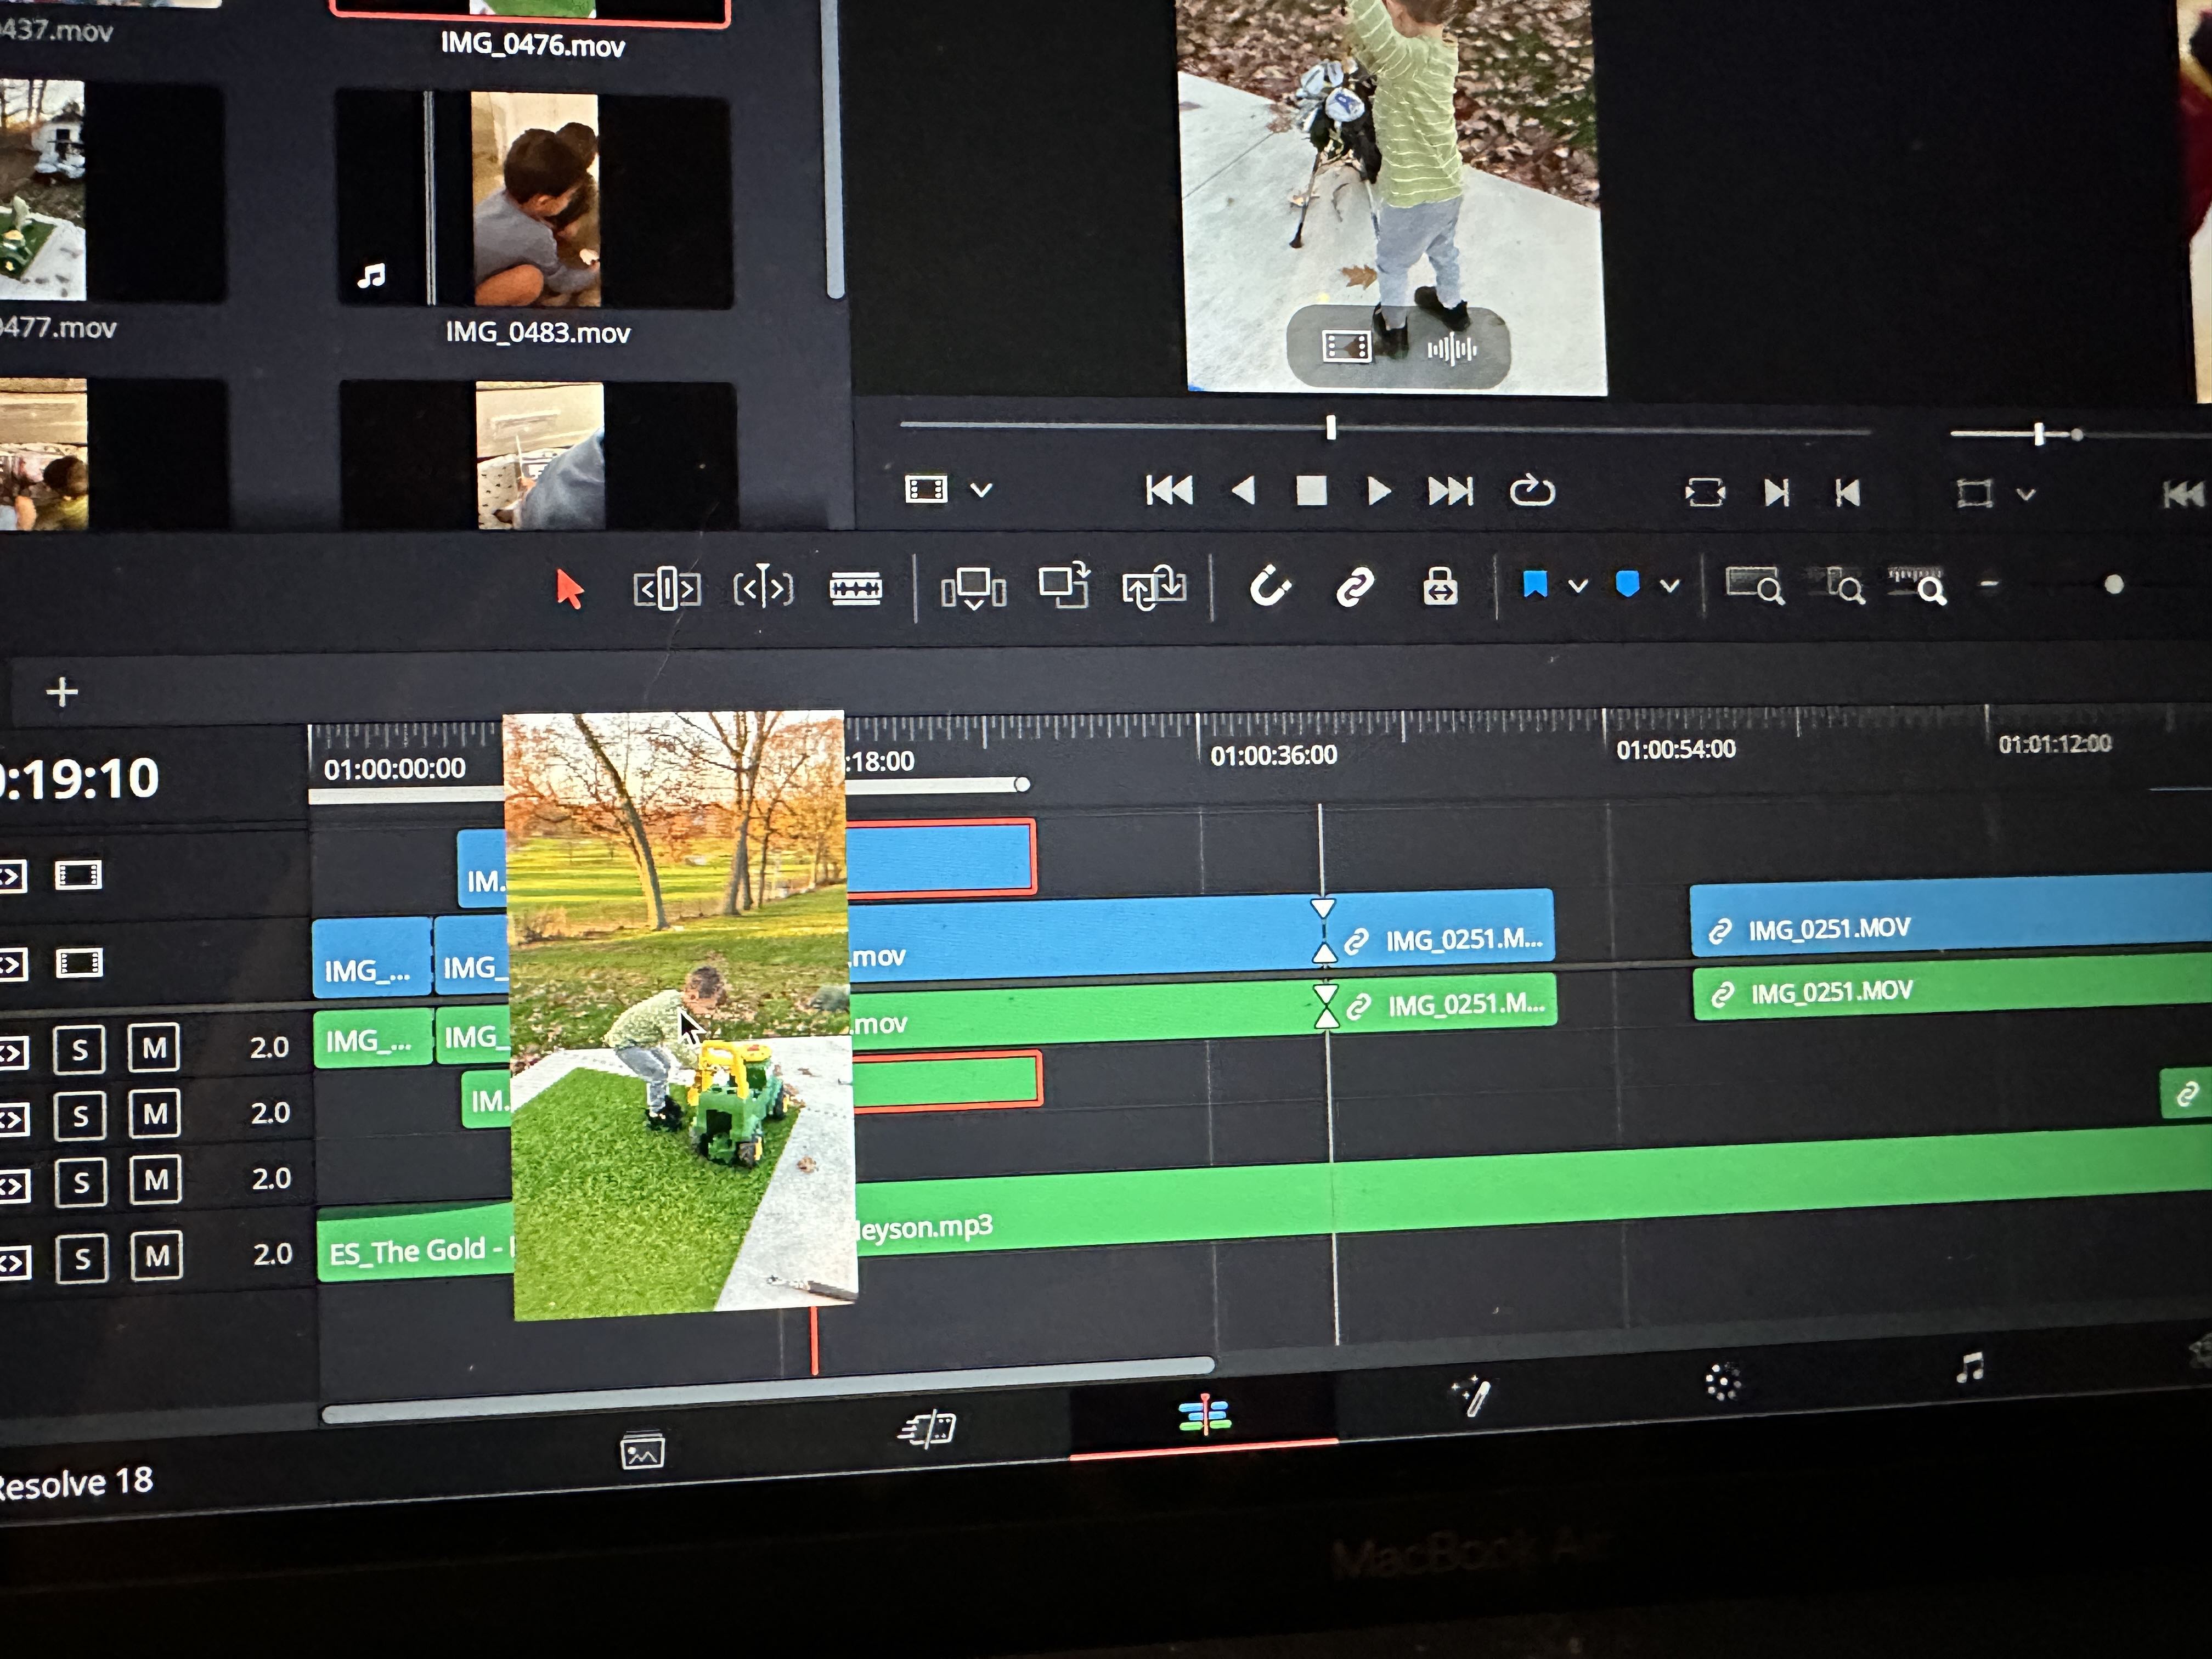Toggle Linked Selection chain icon
The width and height of the screenshot is (2212, 1659).
(1355, 587)
